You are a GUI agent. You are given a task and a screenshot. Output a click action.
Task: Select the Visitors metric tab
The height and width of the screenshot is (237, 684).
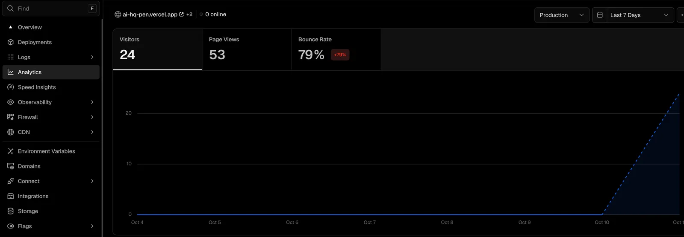[157, 49]
